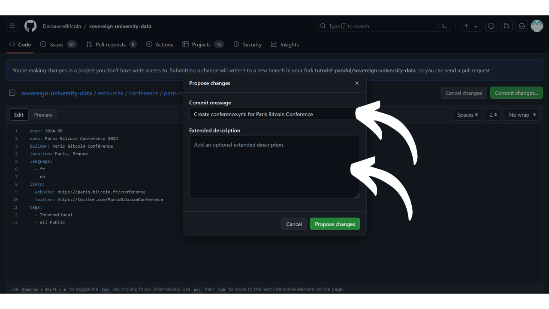Image resolution: width=549 pixels, height=309 pixels.
Task: Click code line '- fr'
Action: pyautogui.click(x=40, y=169)
